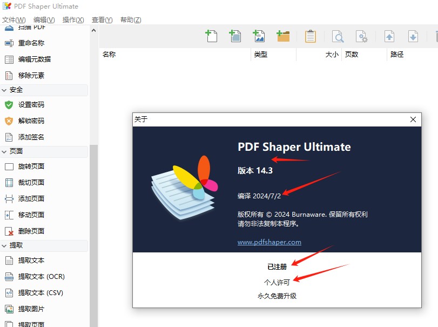
Task: Click the clipboard paste toolbar icon
Action: (310, 36)
